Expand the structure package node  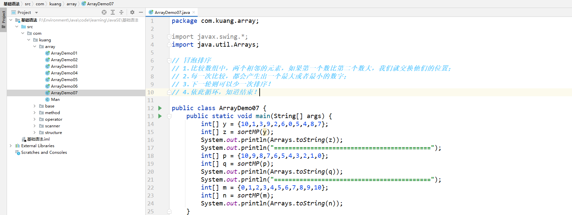coord(35,133)
